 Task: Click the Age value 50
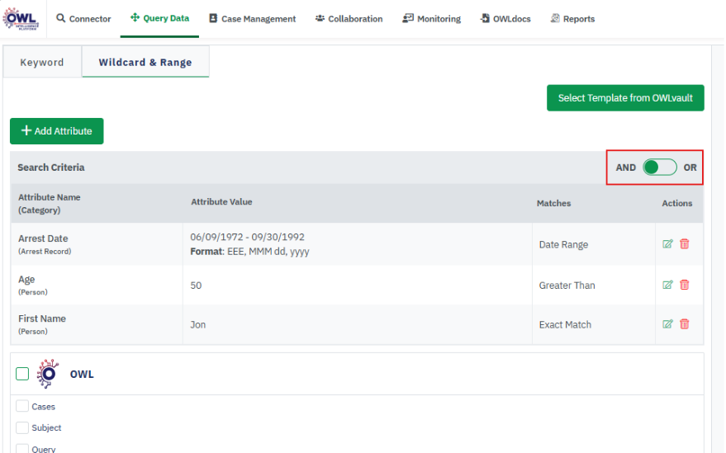[196, 285]
